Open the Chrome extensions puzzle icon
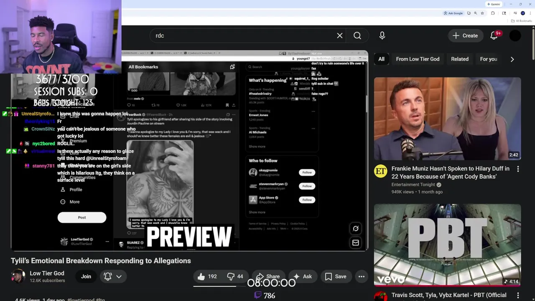The height and width of the screenshot is (301, 535). (493, 13)
